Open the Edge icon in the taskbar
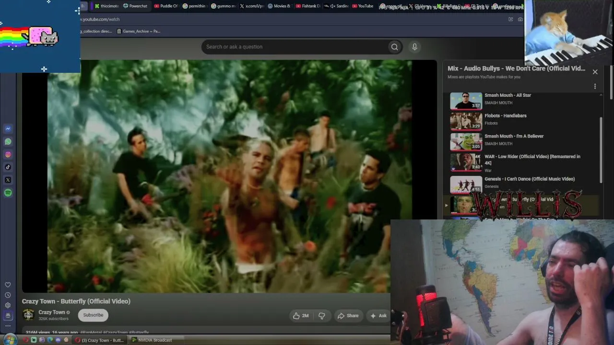This screenshot has height=345, width=614. 50,340
